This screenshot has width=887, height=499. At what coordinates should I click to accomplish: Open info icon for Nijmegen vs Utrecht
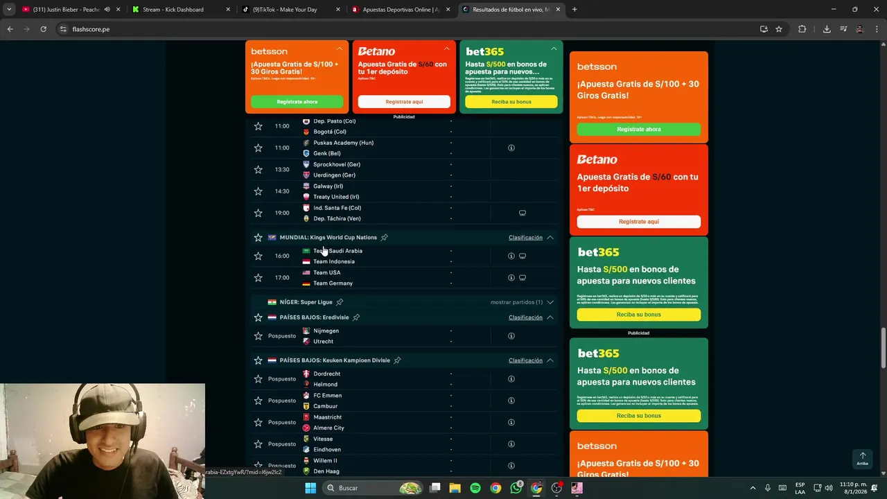tap(511, 336)
